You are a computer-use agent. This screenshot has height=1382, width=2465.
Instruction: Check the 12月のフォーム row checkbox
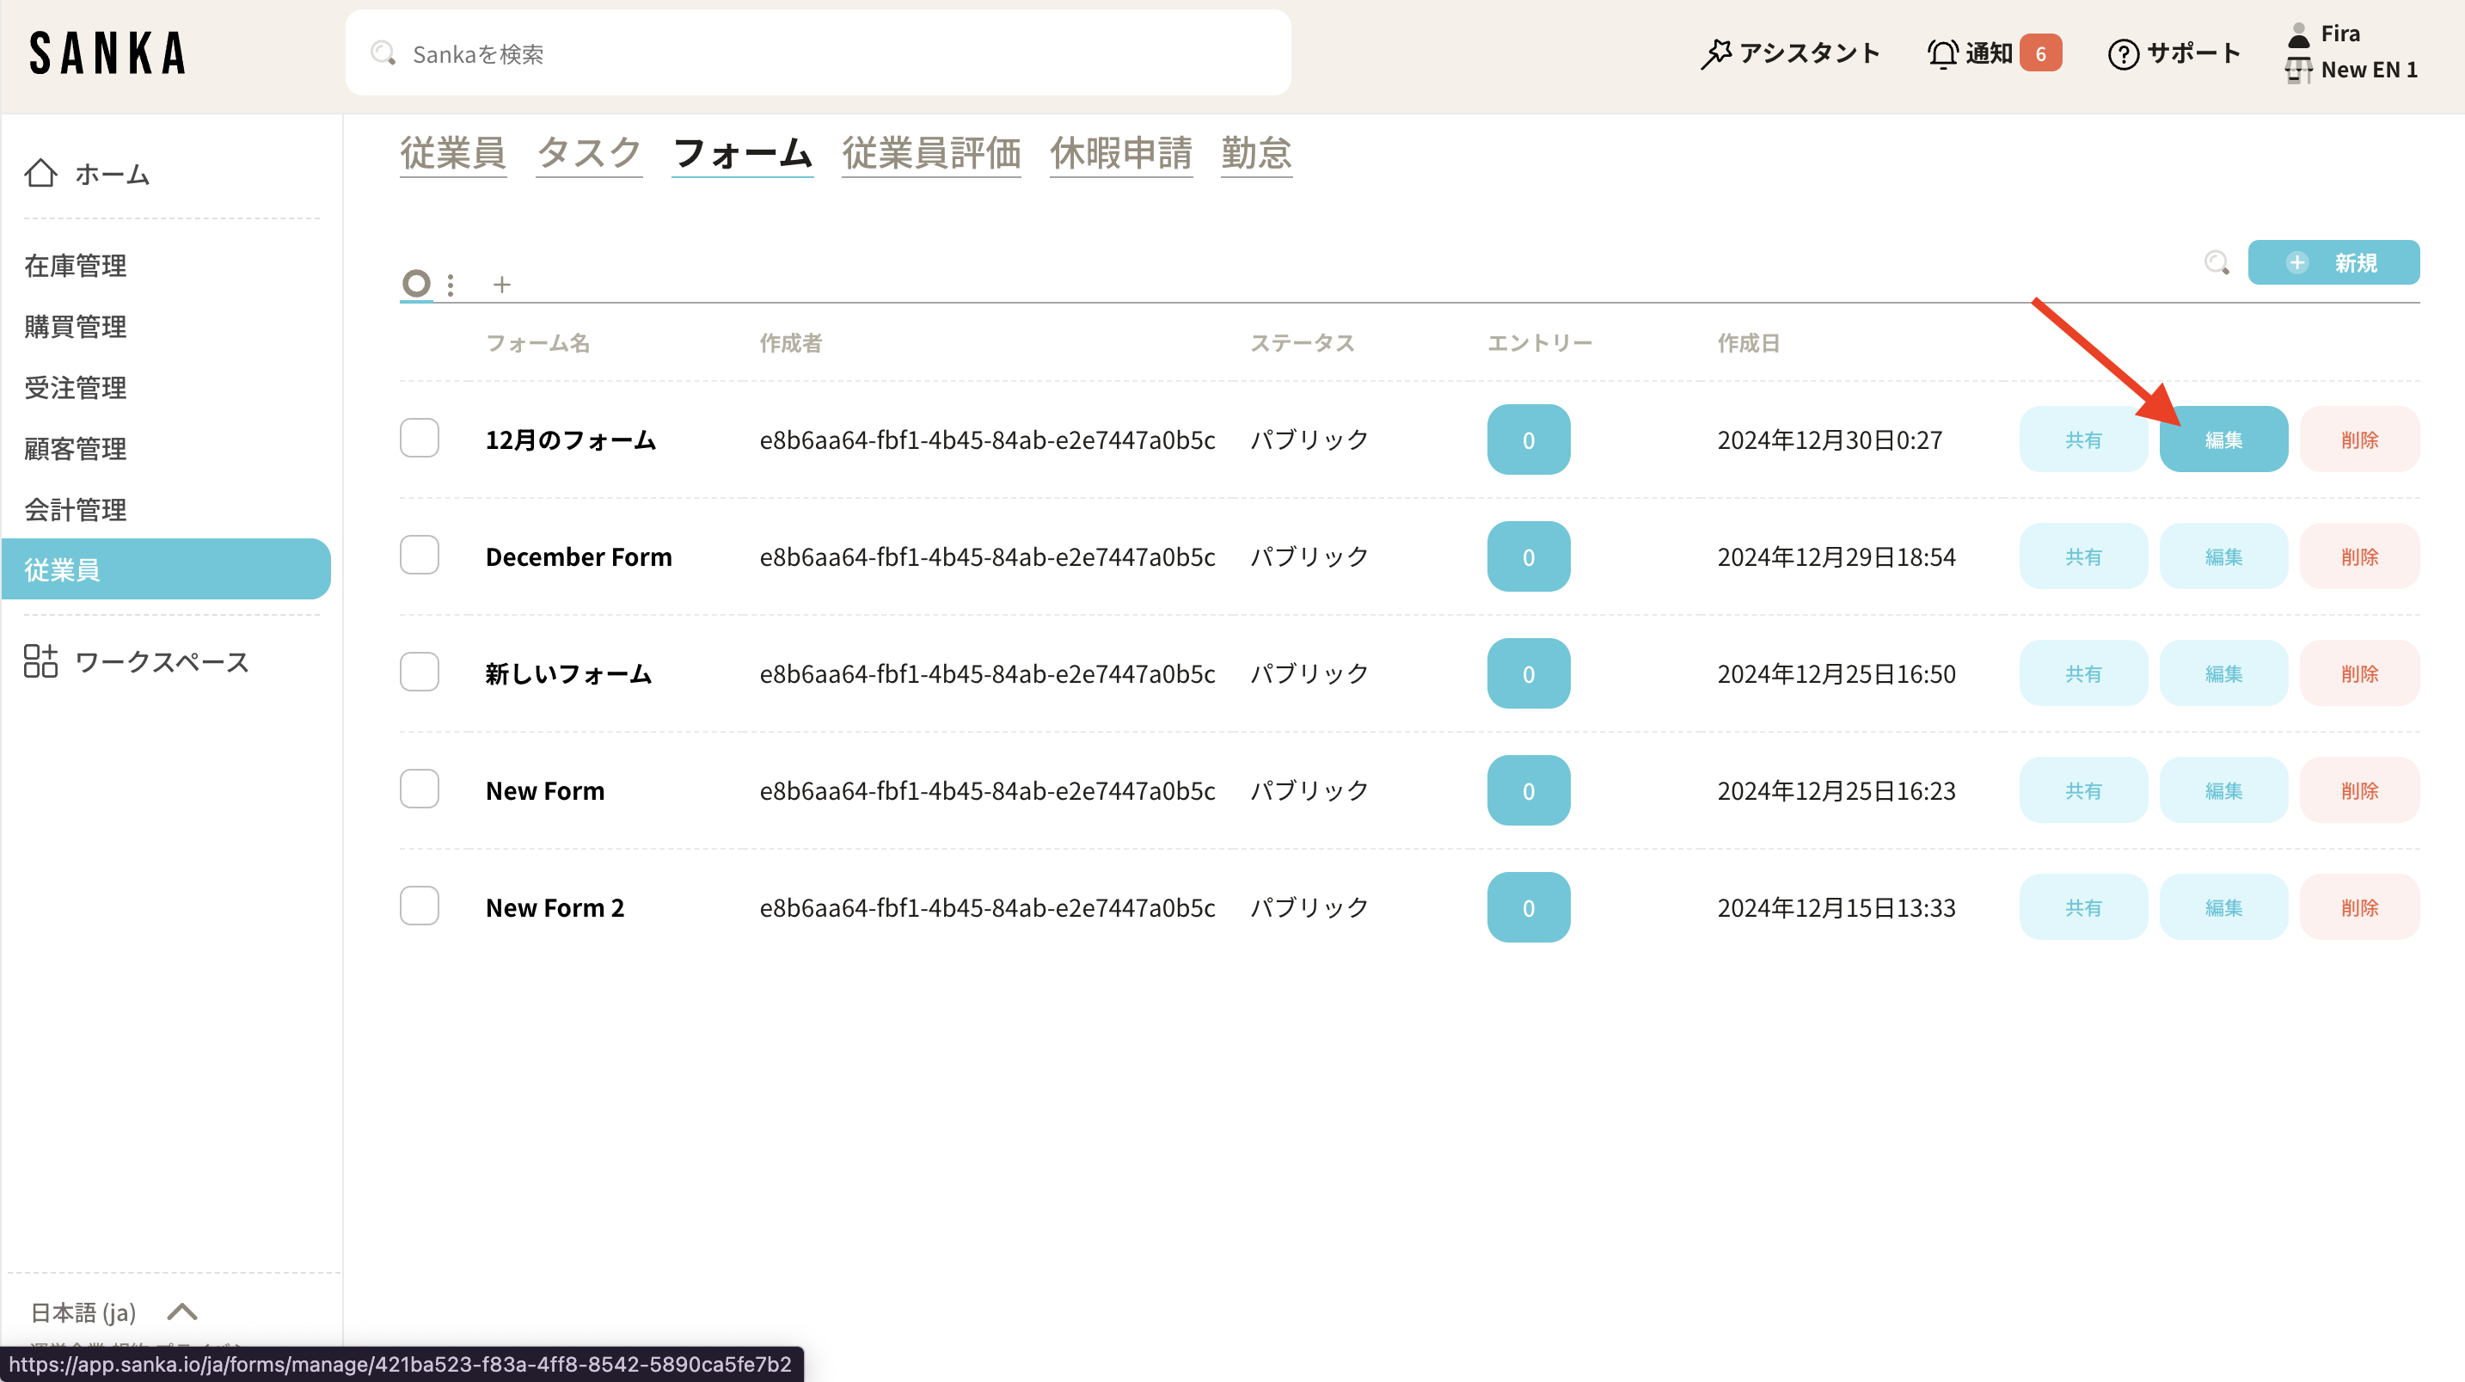(x=419, y=439)
